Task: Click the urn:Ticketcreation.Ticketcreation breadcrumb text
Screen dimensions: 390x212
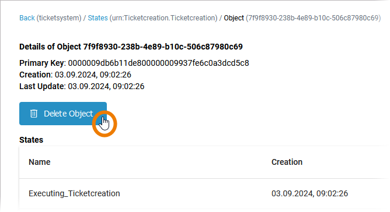Action: [x=163, y=18]
